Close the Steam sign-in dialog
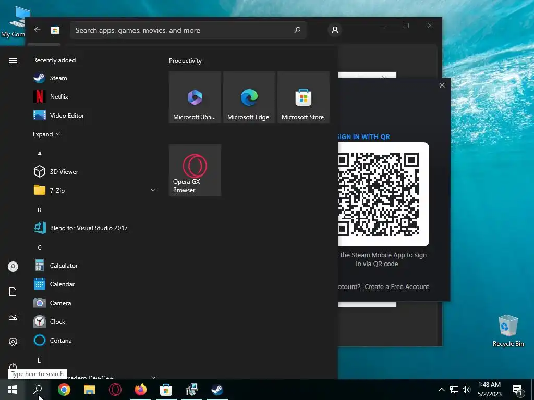This screenshot has width=534, height=400. [442, 85]
